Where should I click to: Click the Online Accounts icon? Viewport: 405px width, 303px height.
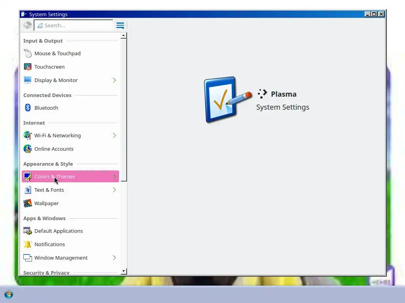click(x=28, y=149)
